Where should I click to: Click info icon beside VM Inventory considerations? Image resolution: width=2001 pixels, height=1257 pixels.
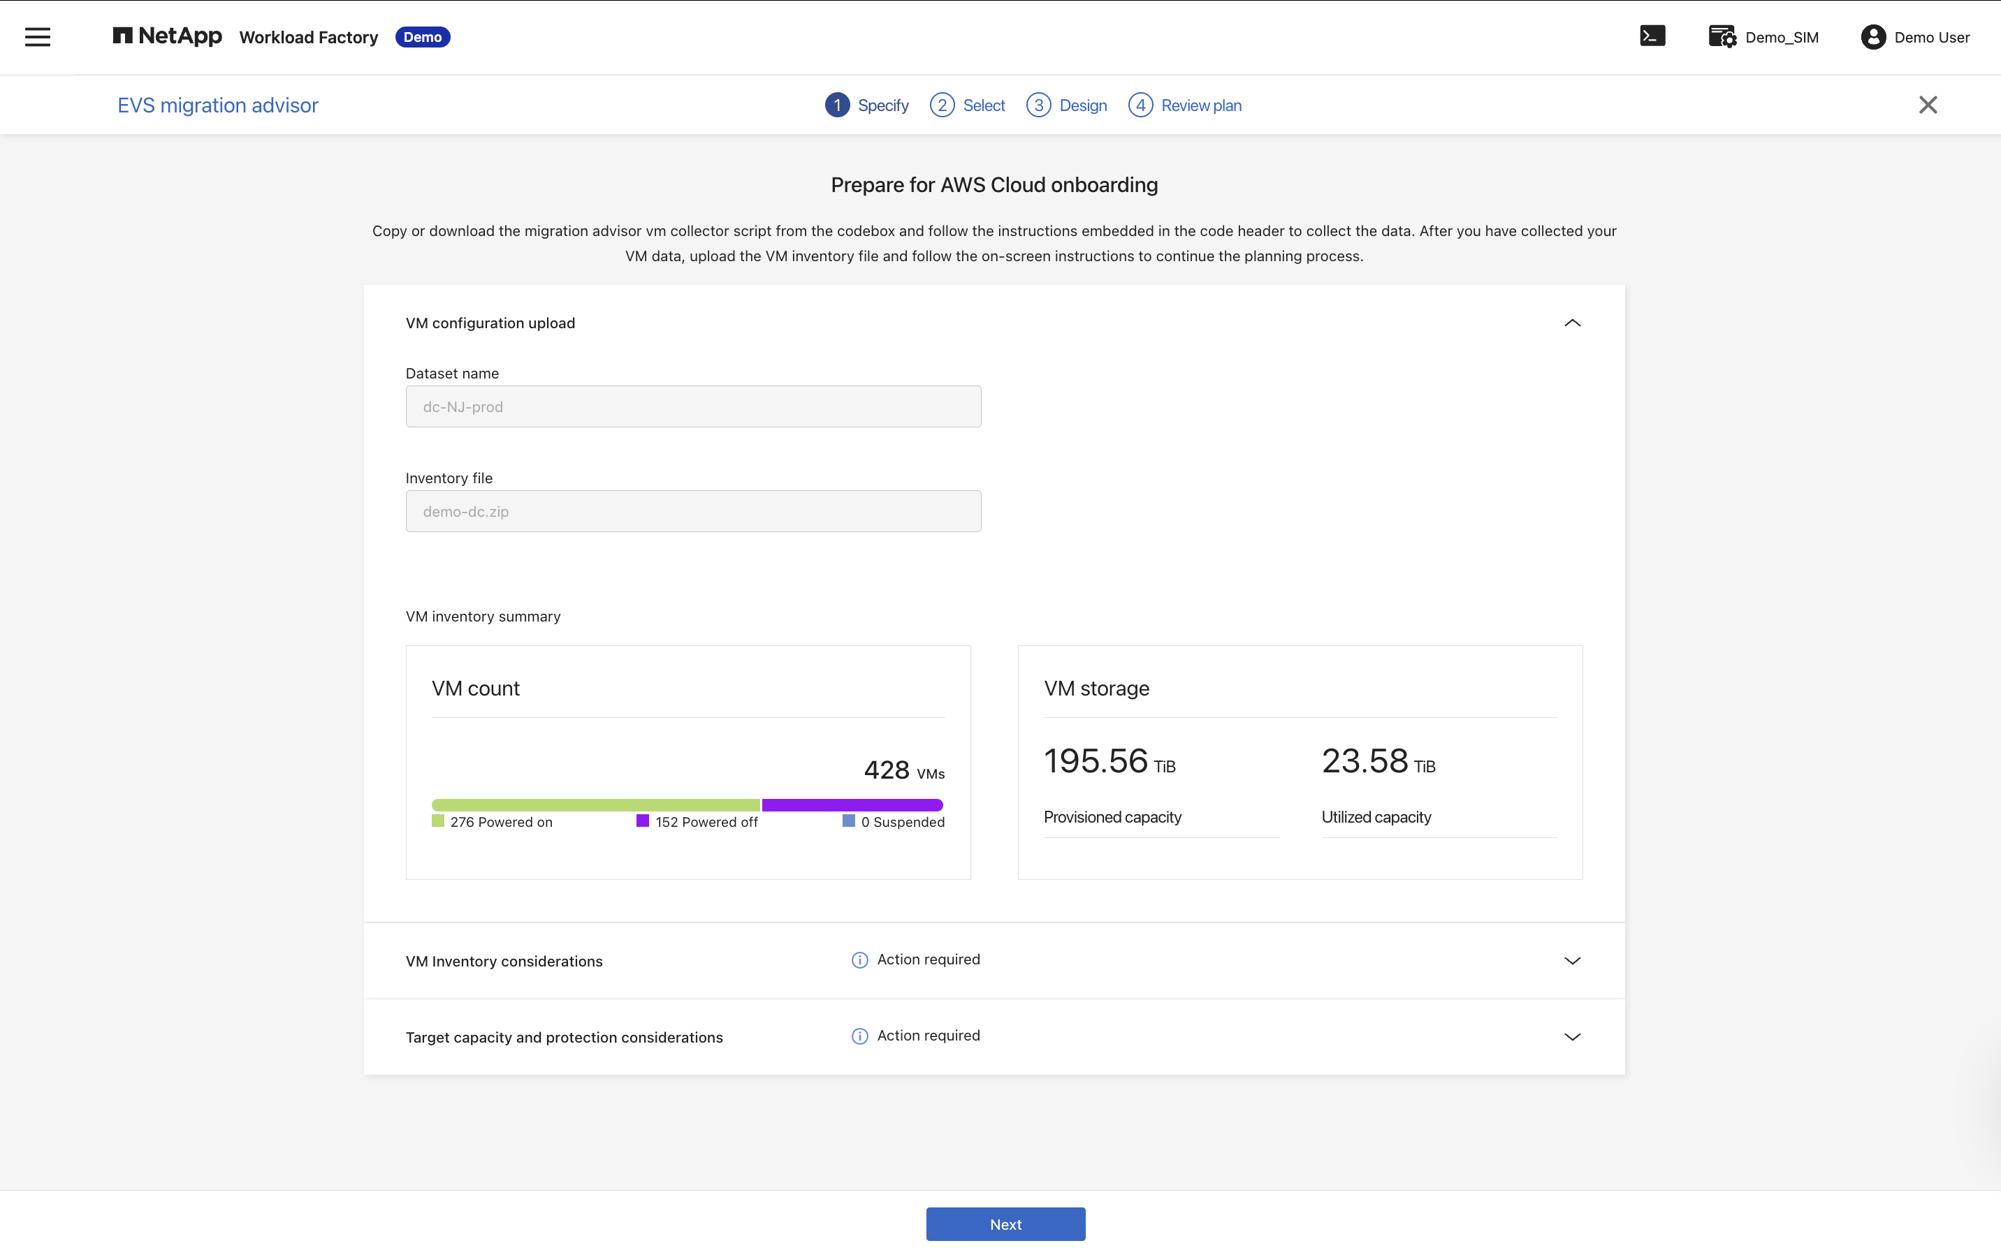(x=860, y=960)
